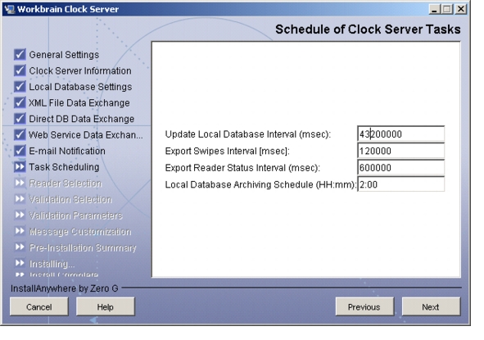Viewport: 484px width, 340px height.
Task: Proceed with the Next button
Action: pos(431,306)
